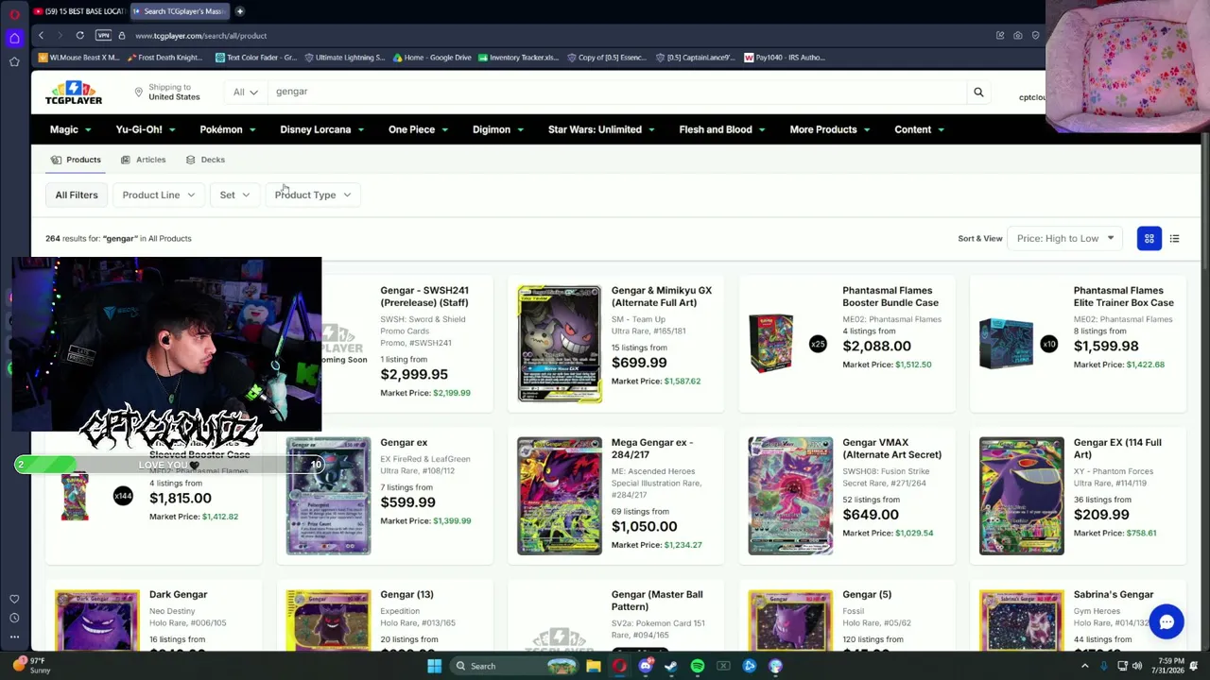Screen dimensions: 1210x680
Task: Expand the Yu-Gi-Oh! navigation menu
Action: coord(146,129)
